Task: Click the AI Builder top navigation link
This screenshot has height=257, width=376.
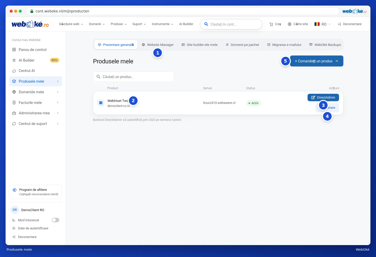Action: (186, 24)
